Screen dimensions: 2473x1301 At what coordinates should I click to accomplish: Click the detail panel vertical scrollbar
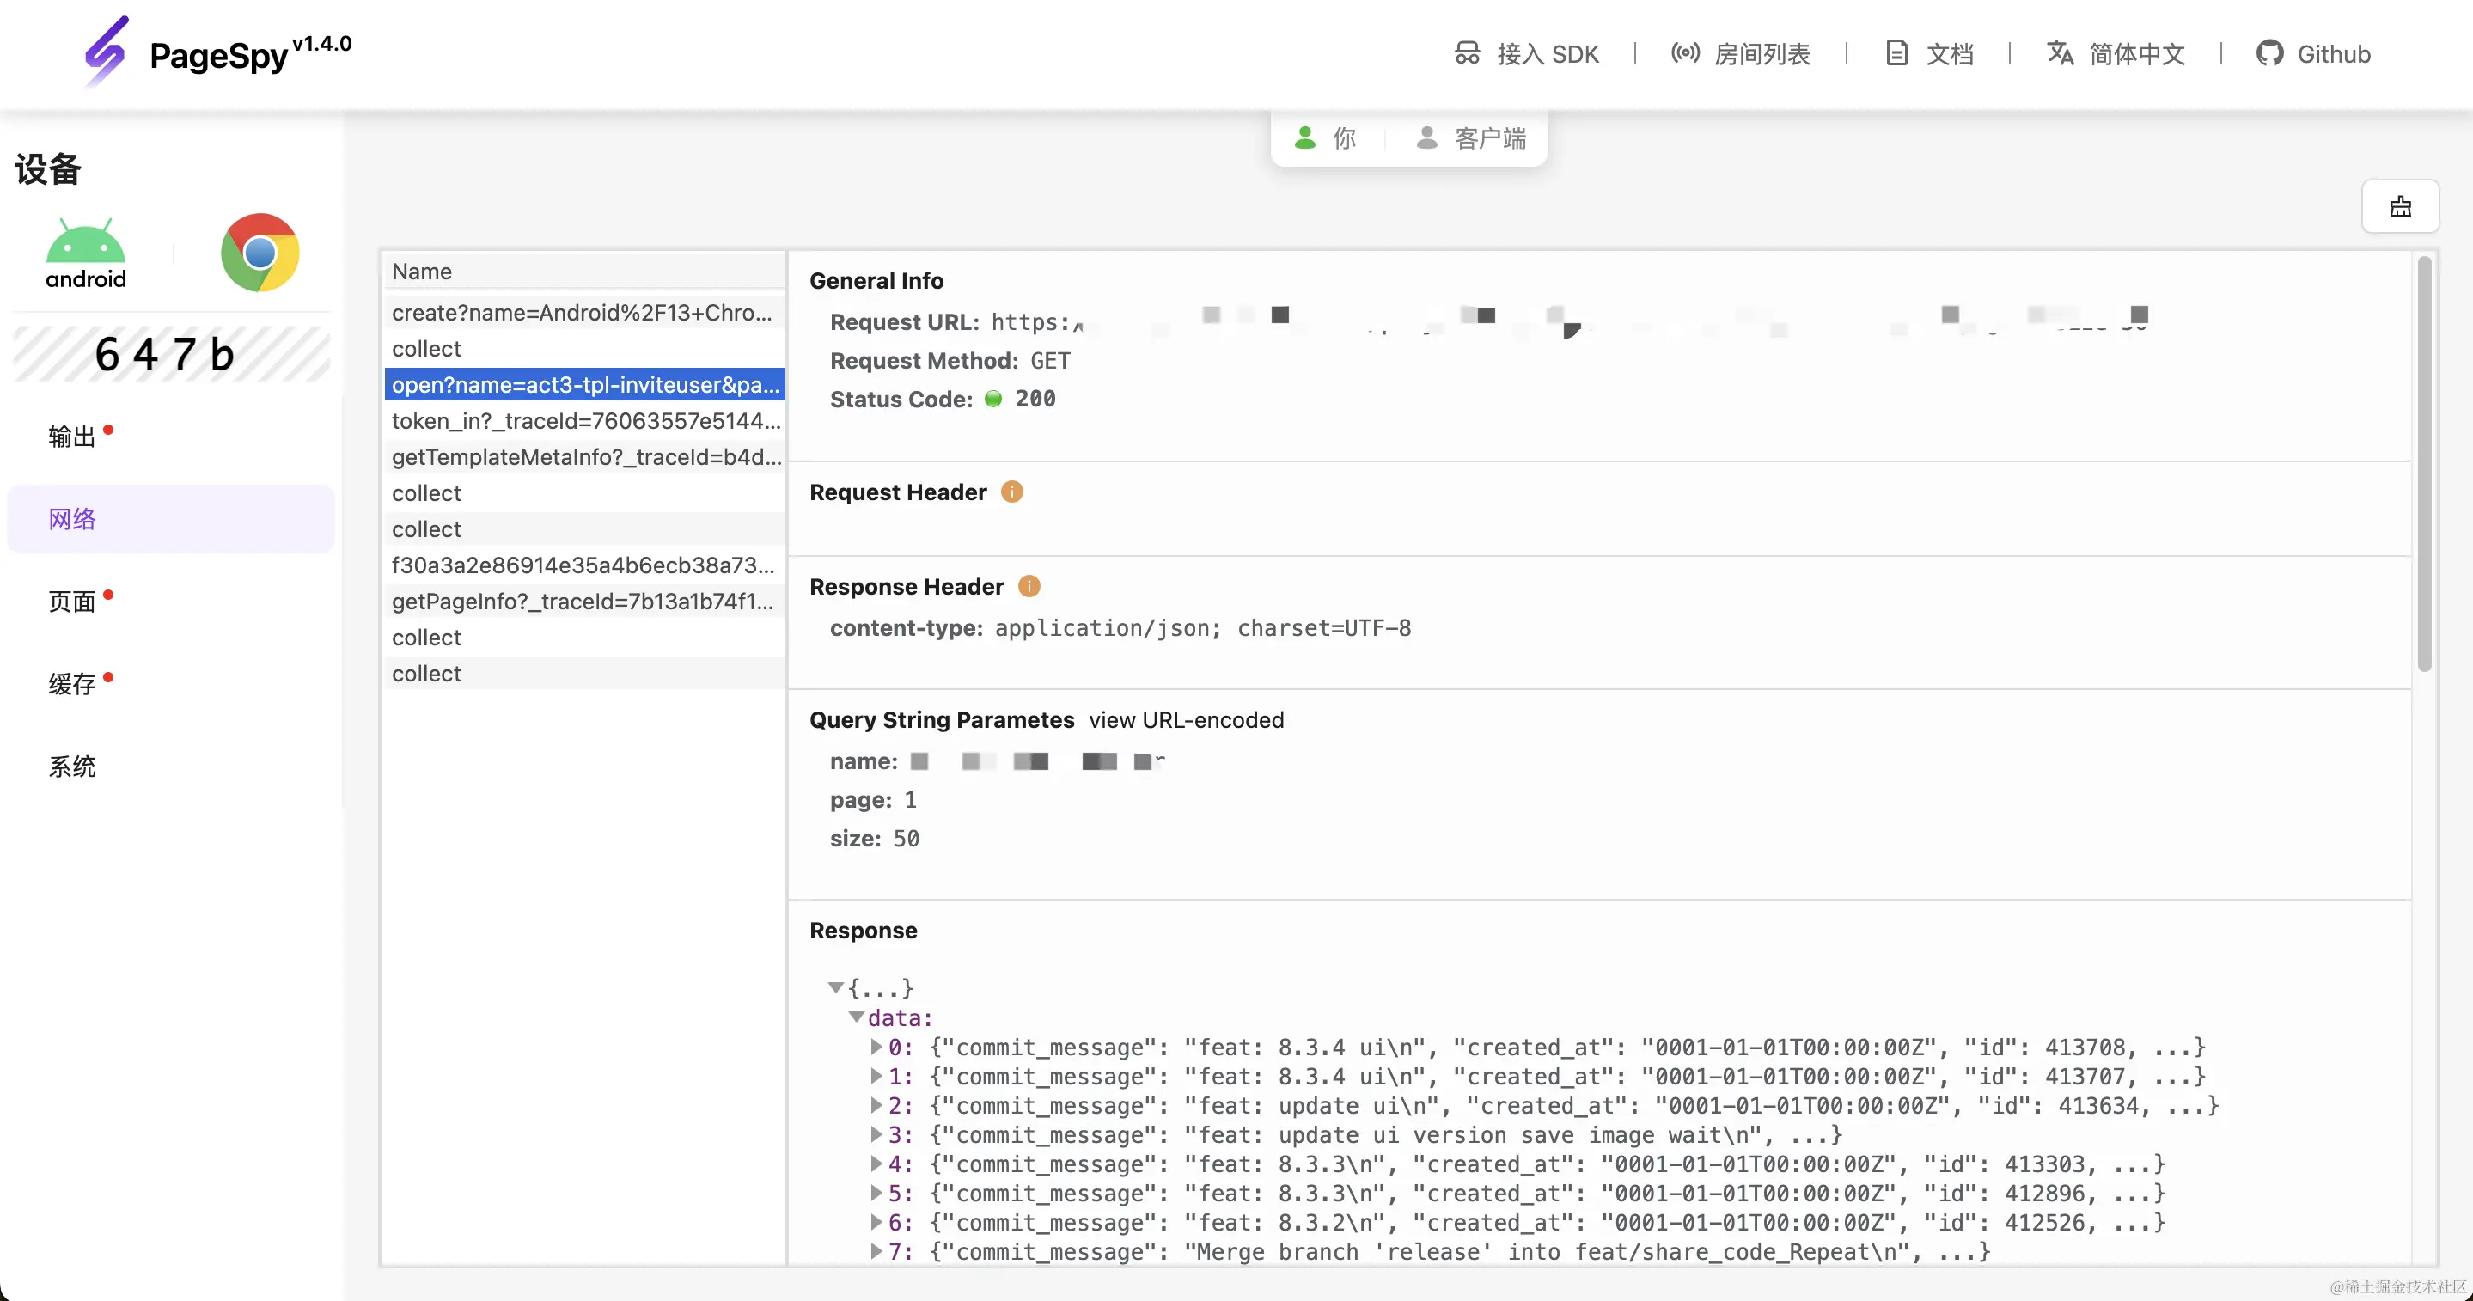(2424, 464)
